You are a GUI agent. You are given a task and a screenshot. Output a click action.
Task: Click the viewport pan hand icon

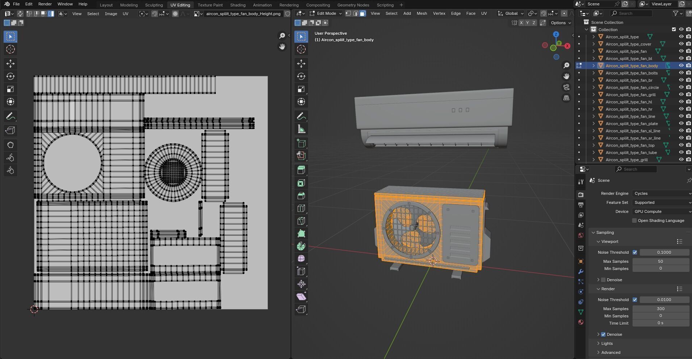pyautogui.click(x=566, y=76)
